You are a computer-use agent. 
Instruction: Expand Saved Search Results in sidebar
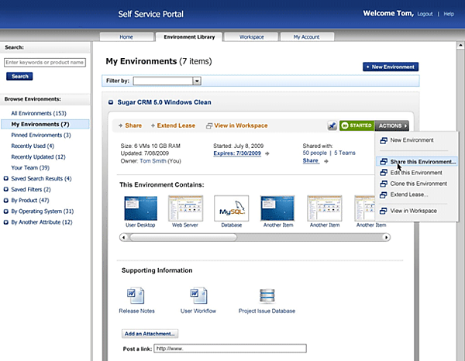pyautogui.click(x=6, y=179)
